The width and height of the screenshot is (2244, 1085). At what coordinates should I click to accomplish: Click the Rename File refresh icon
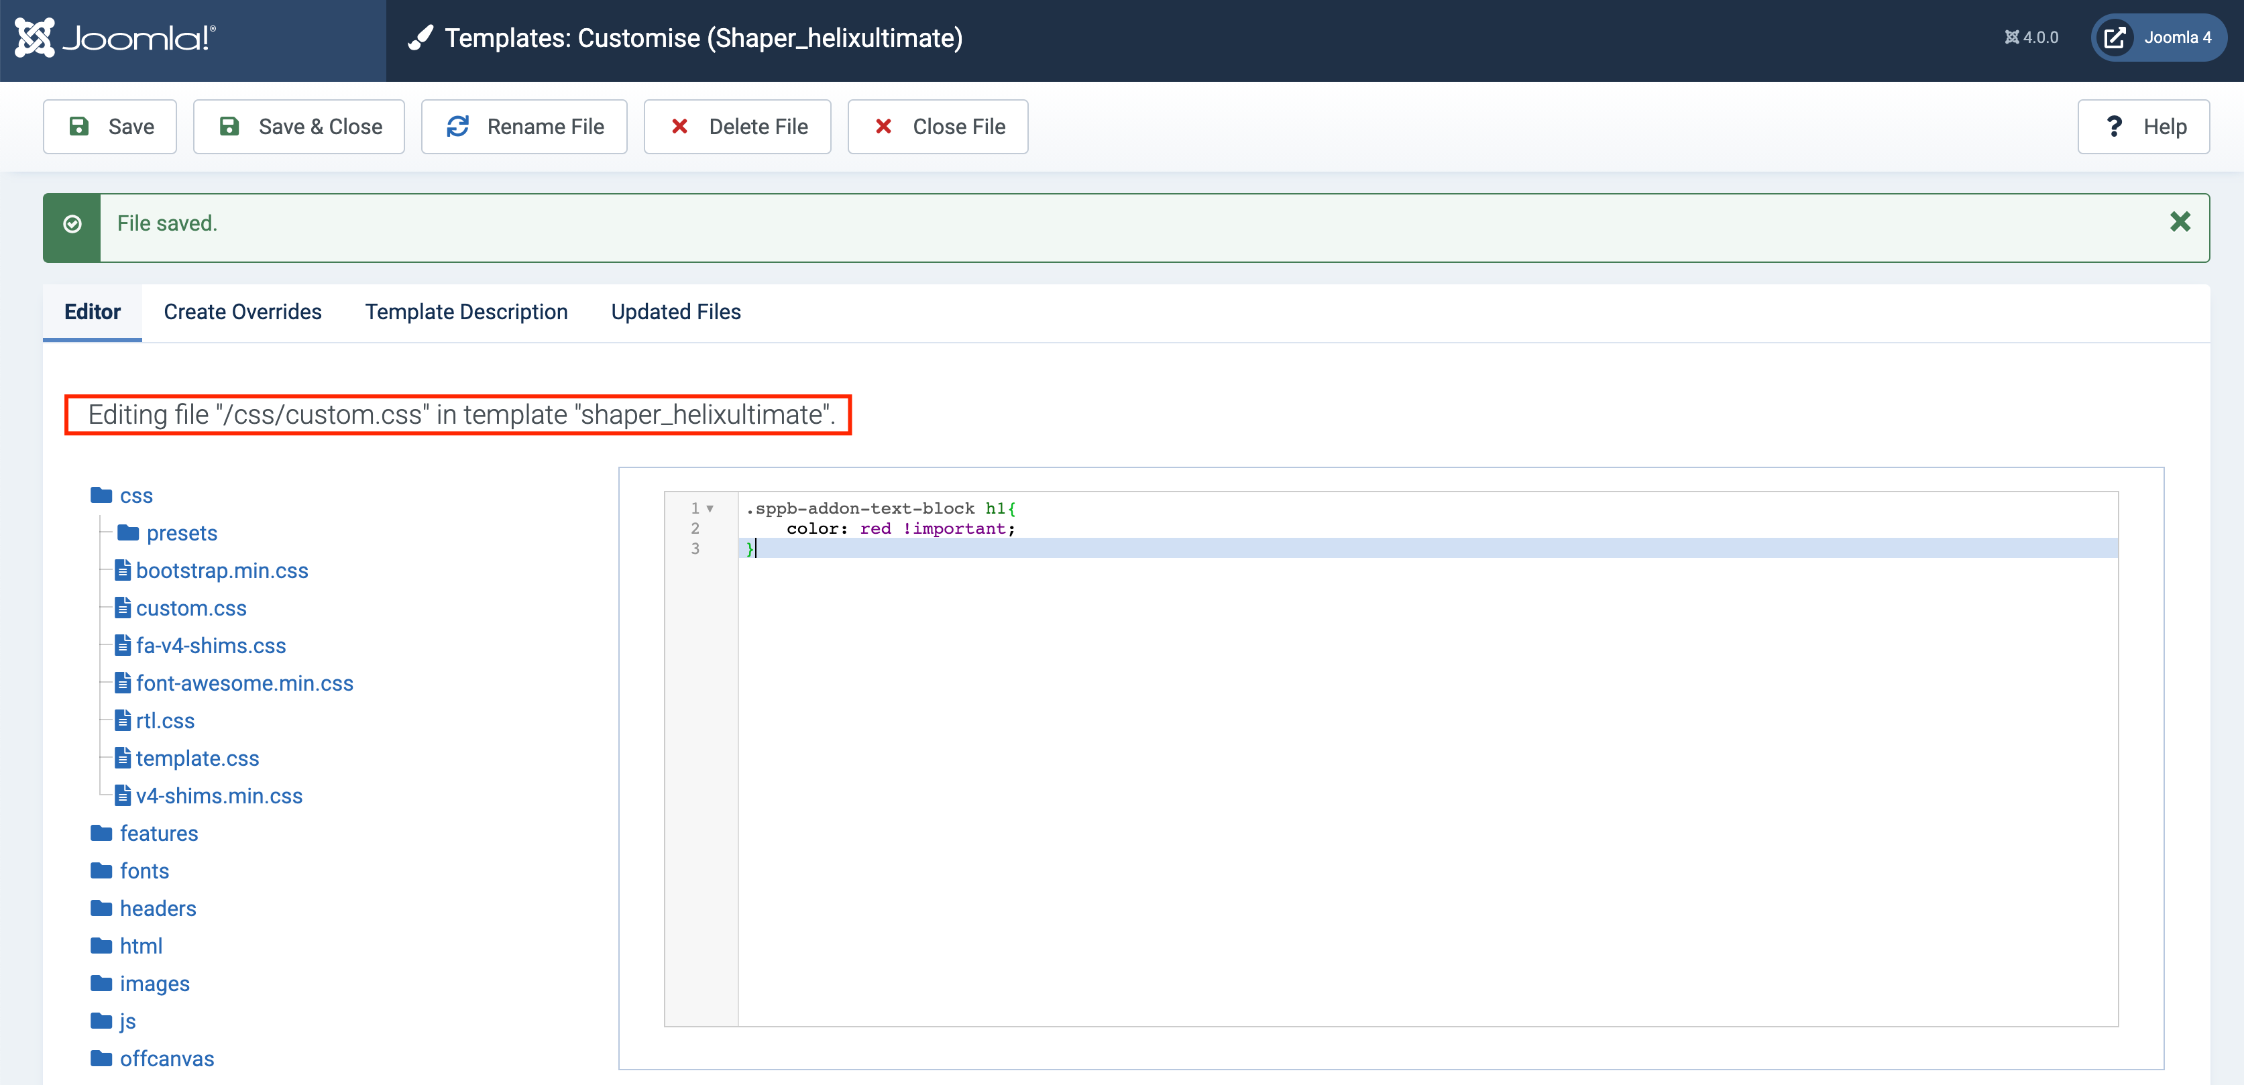point(459,126)
